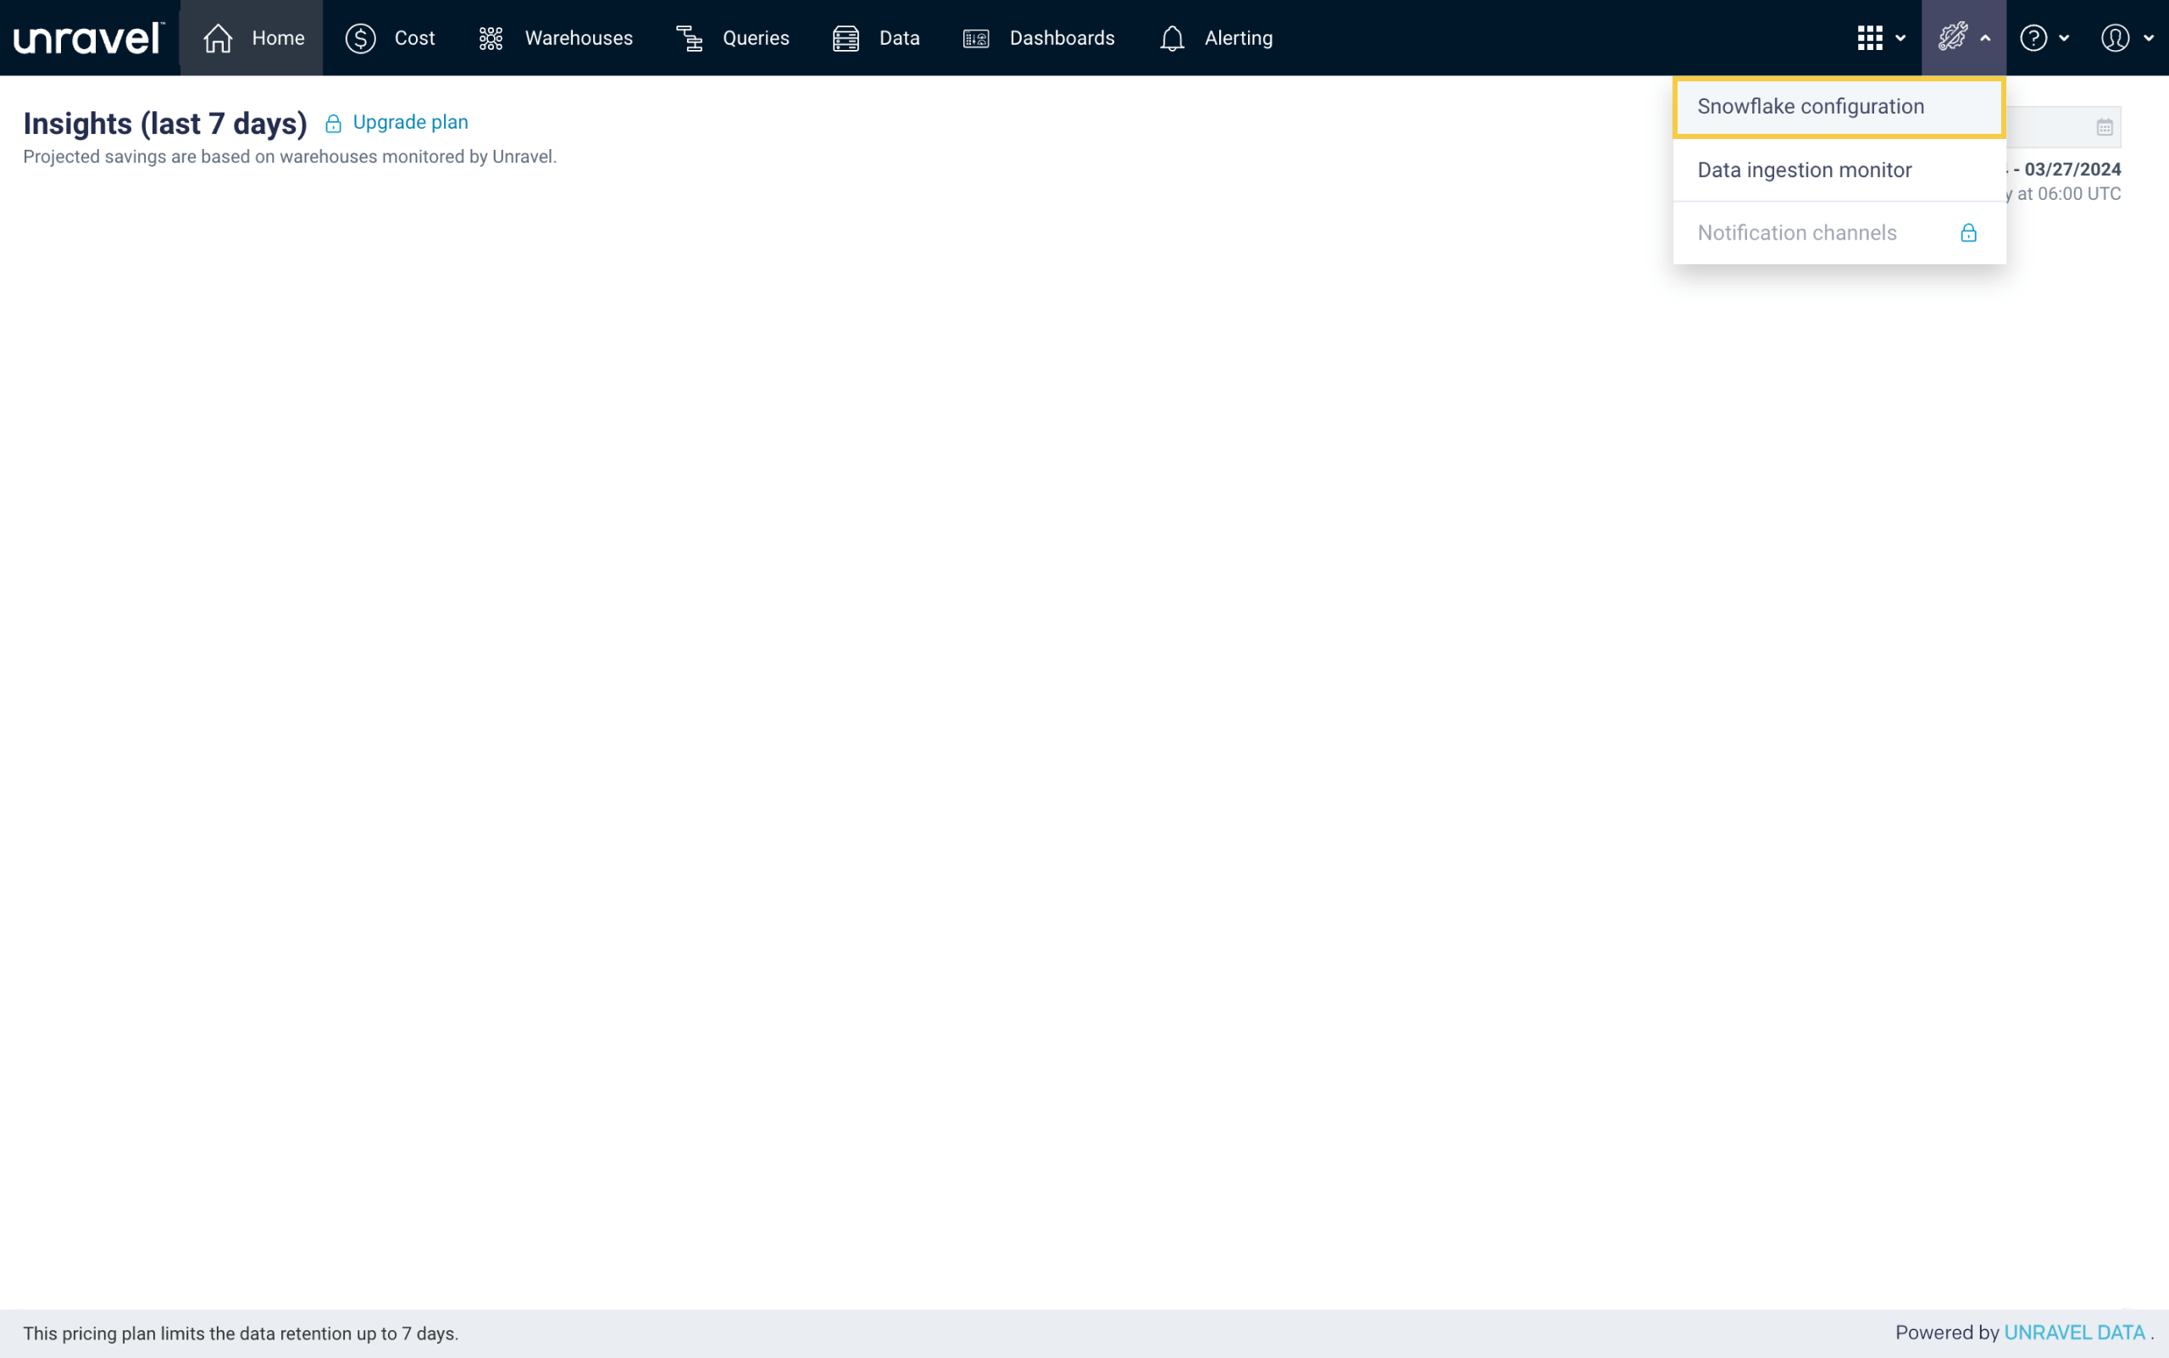Viewport: 2169px width, 1358px height.
Task: Go to the Dashboards tab
Action: click(x=1061, y=38)
